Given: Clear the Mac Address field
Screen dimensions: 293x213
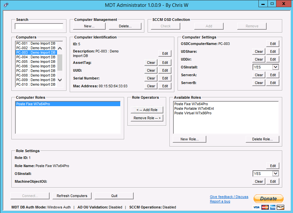Looking at the screenshot, I should pos(151,86).
